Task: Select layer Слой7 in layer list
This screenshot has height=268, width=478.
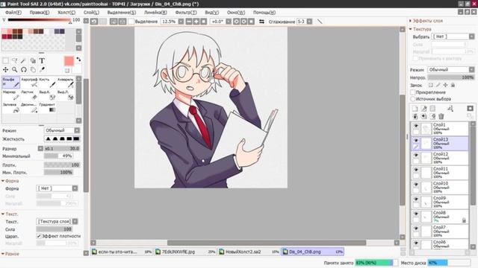Action: [440, 232]
